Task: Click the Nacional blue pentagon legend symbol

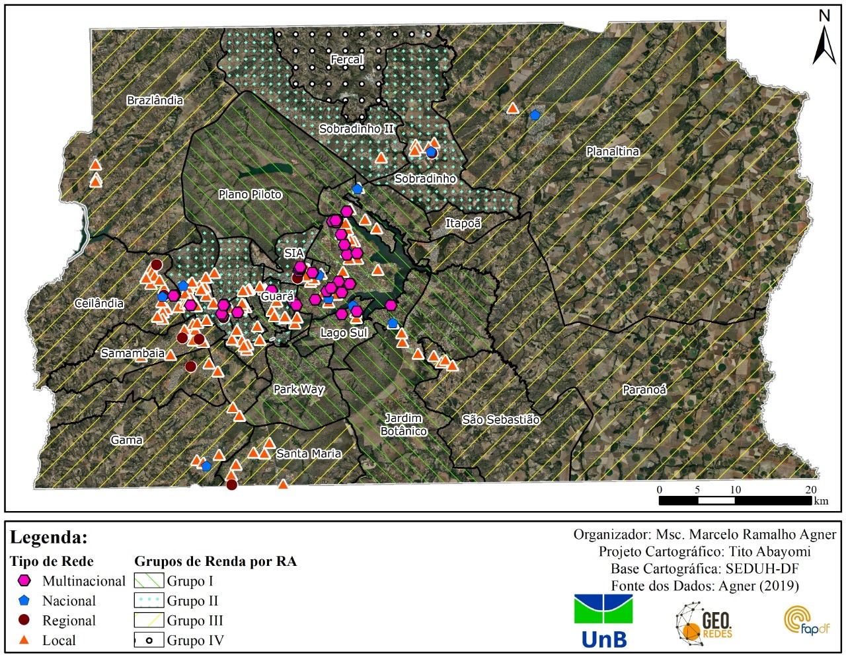Action: (24, 601)
